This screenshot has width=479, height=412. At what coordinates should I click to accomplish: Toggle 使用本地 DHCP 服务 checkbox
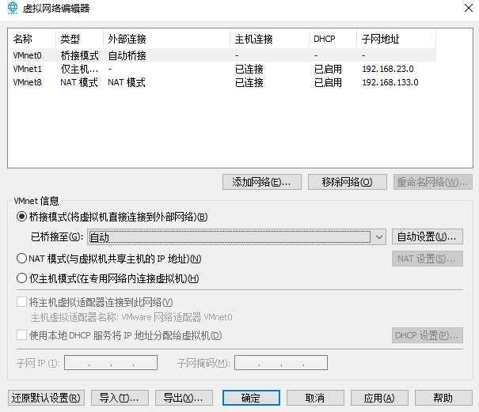pos(21,335)
